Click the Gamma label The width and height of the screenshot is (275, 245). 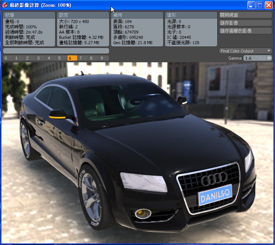click(x=235, y=58)
